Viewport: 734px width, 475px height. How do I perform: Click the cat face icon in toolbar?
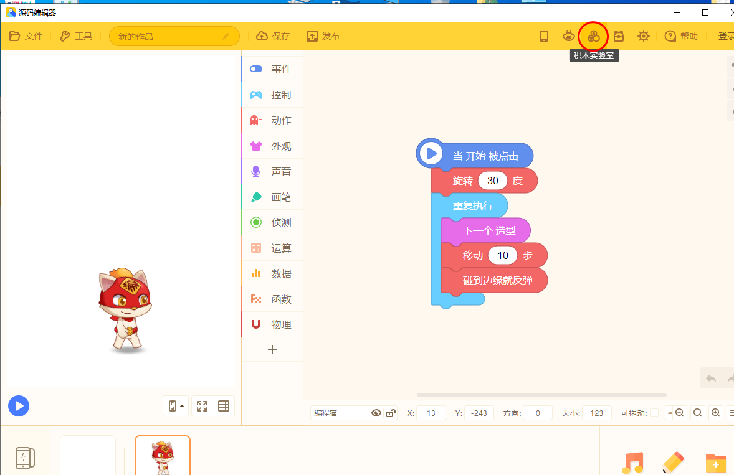tap(568, 36)
